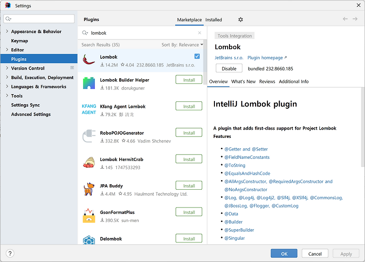The image size is (365, 262).
Task: Click the Lombok chili pepper plugin icon
Action: point(89,60)
